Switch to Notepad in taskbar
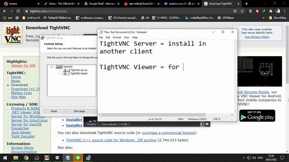This screenshot has height=162, width=289. tap(68, 158)
